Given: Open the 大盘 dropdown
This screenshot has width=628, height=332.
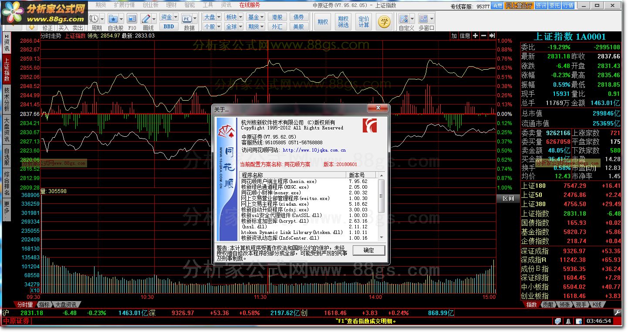Looking at the screenshot, I should click(x=212, y=17).
